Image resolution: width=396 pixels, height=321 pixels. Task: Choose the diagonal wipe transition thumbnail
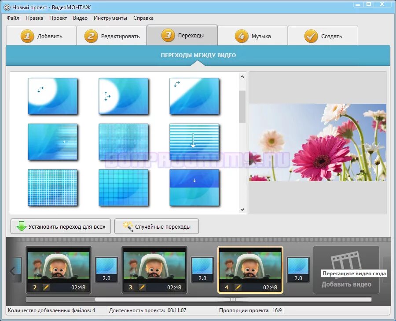(x=194, y=96)
